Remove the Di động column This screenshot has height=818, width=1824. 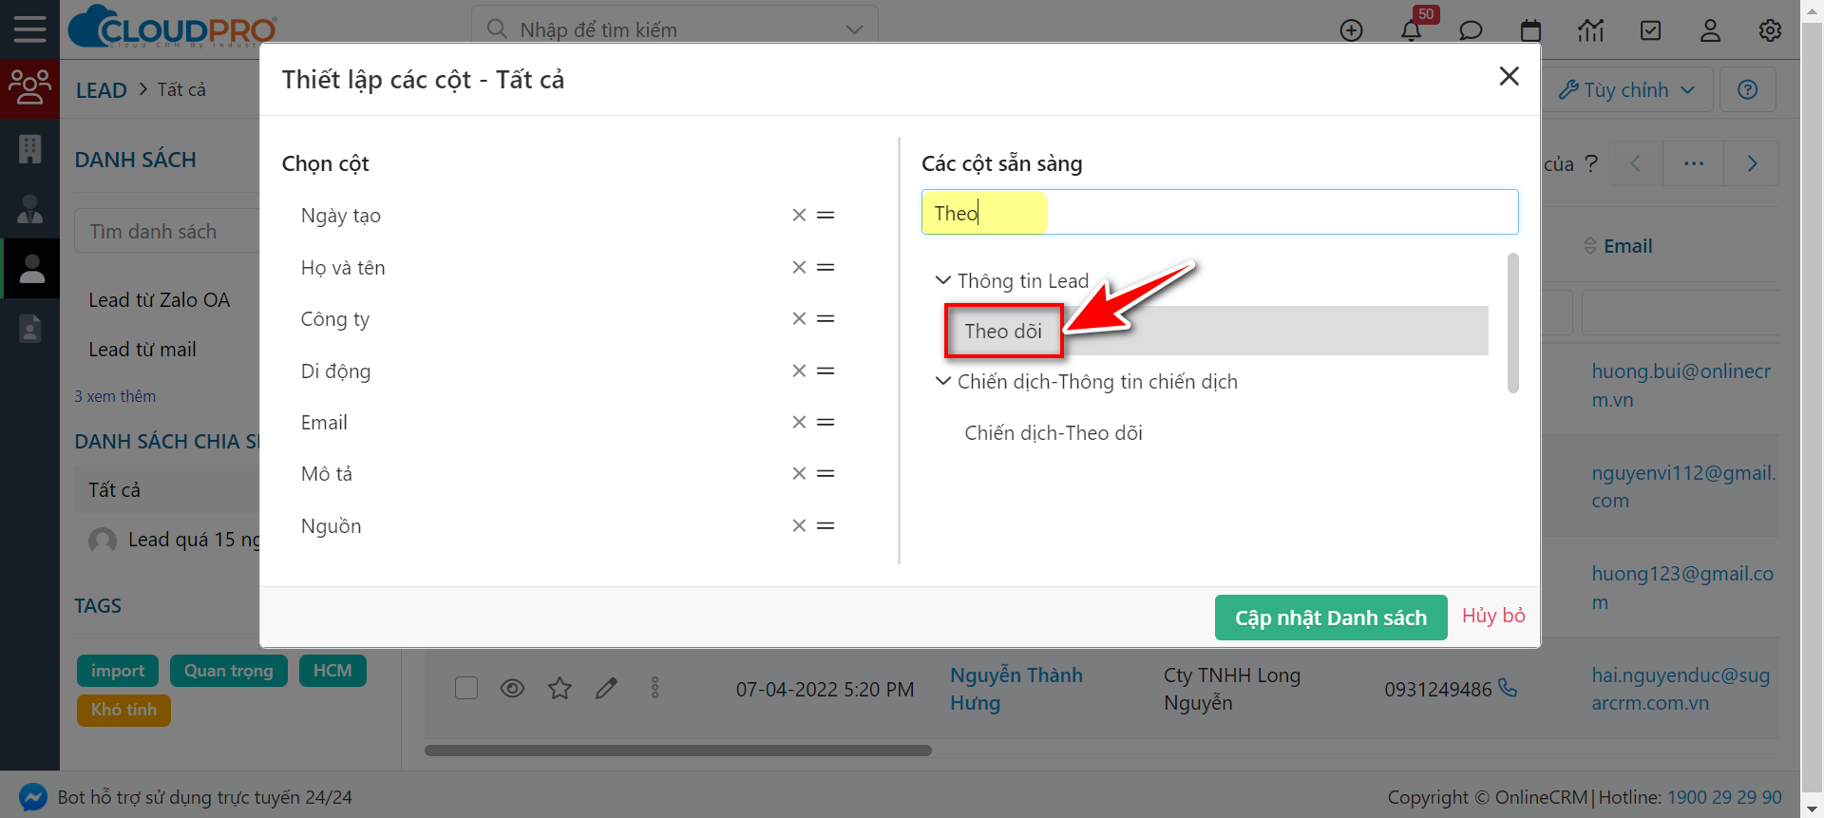coord(799,371)
